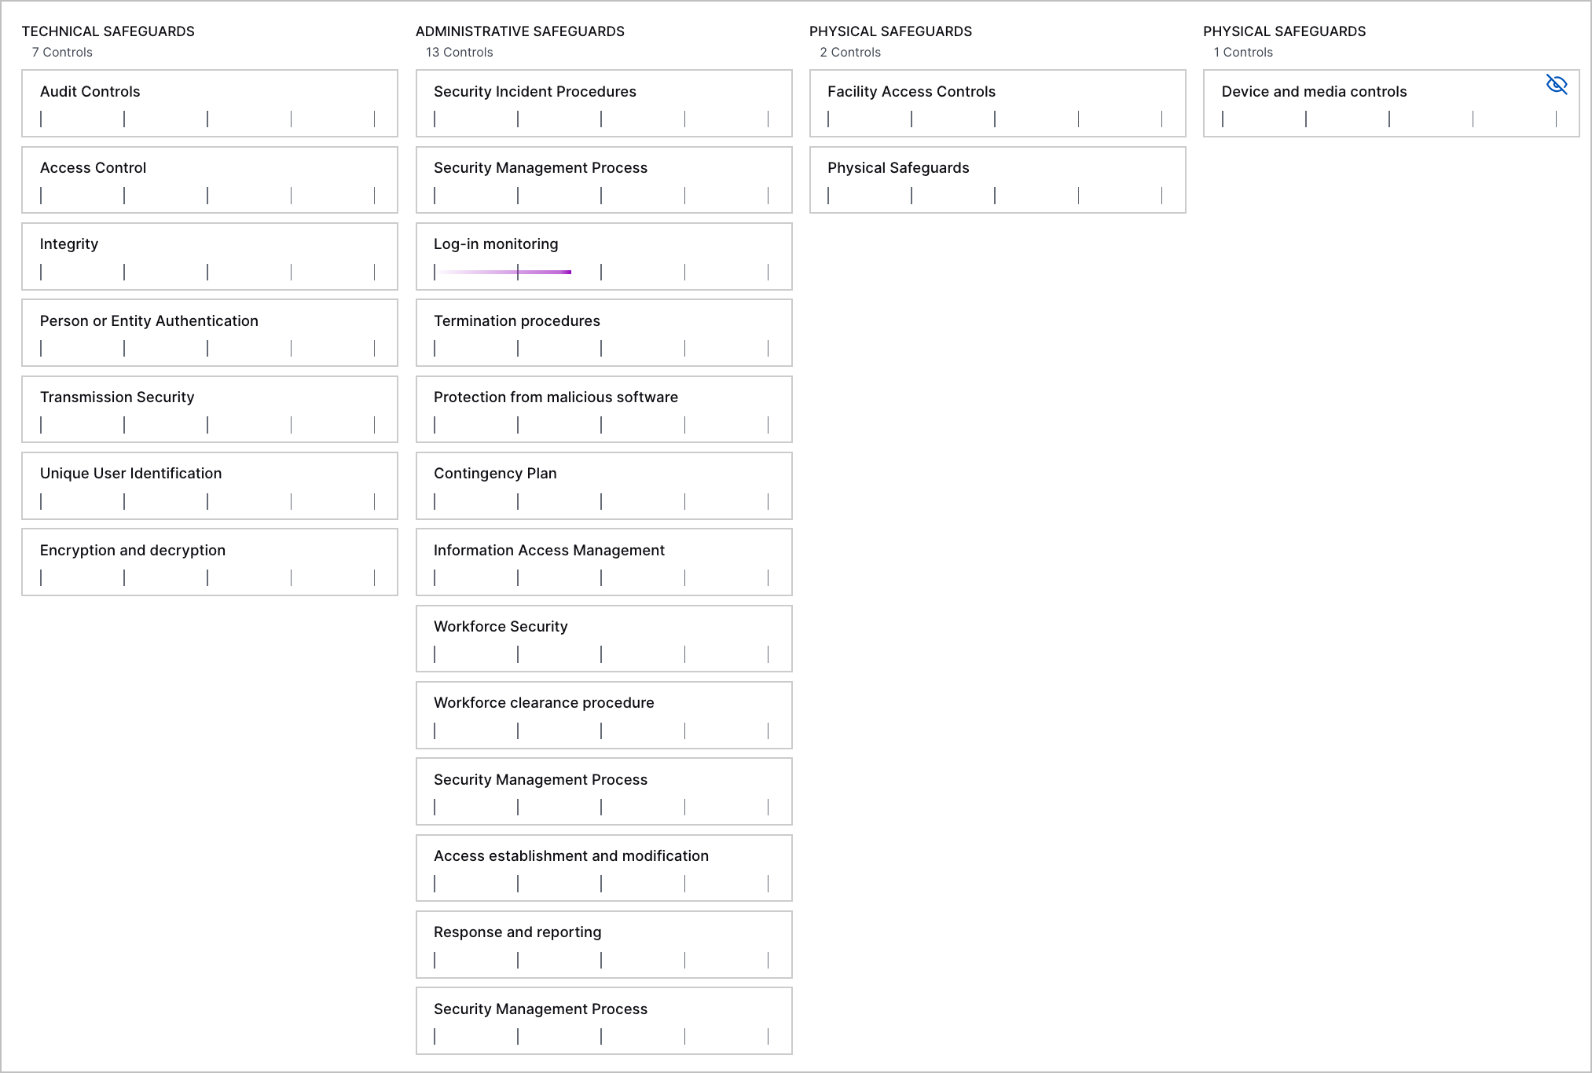Select Information Access Management control

(603, 562)
